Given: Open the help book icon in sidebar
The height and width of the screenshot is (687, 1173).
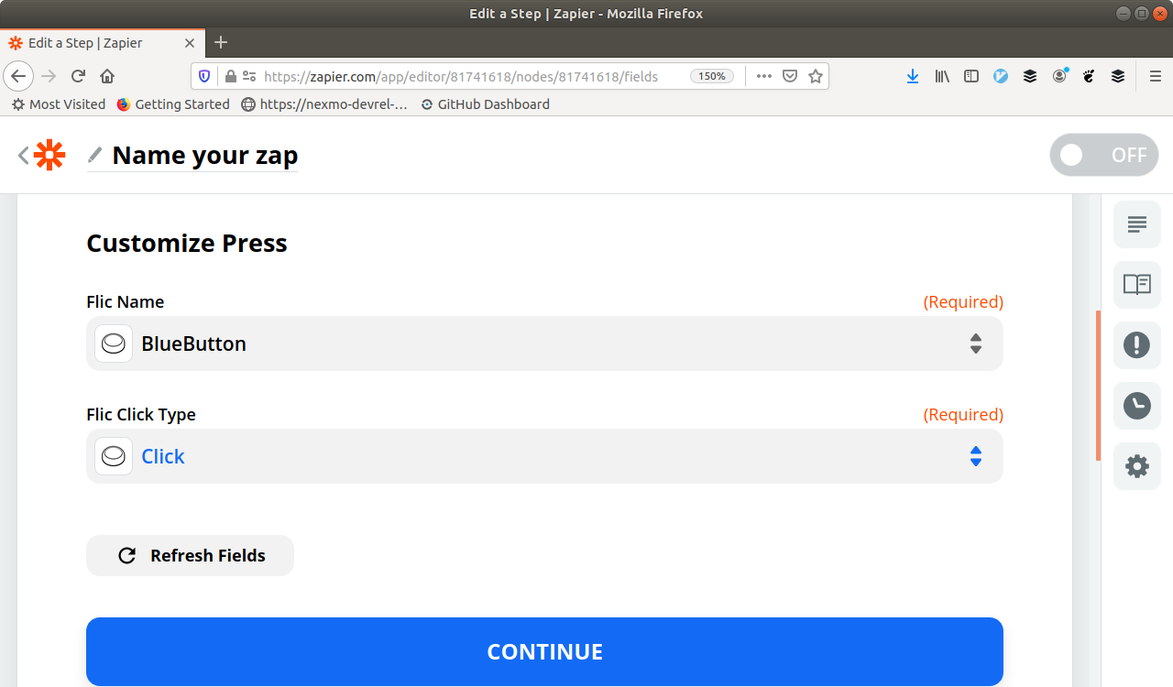Looking at the screenshot, I should [1136, 285].
